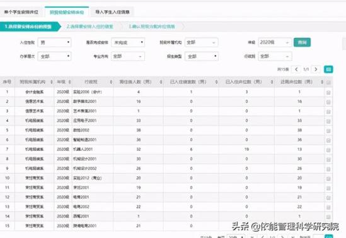Tick the checkbox for row 1

tap(328, 93)
